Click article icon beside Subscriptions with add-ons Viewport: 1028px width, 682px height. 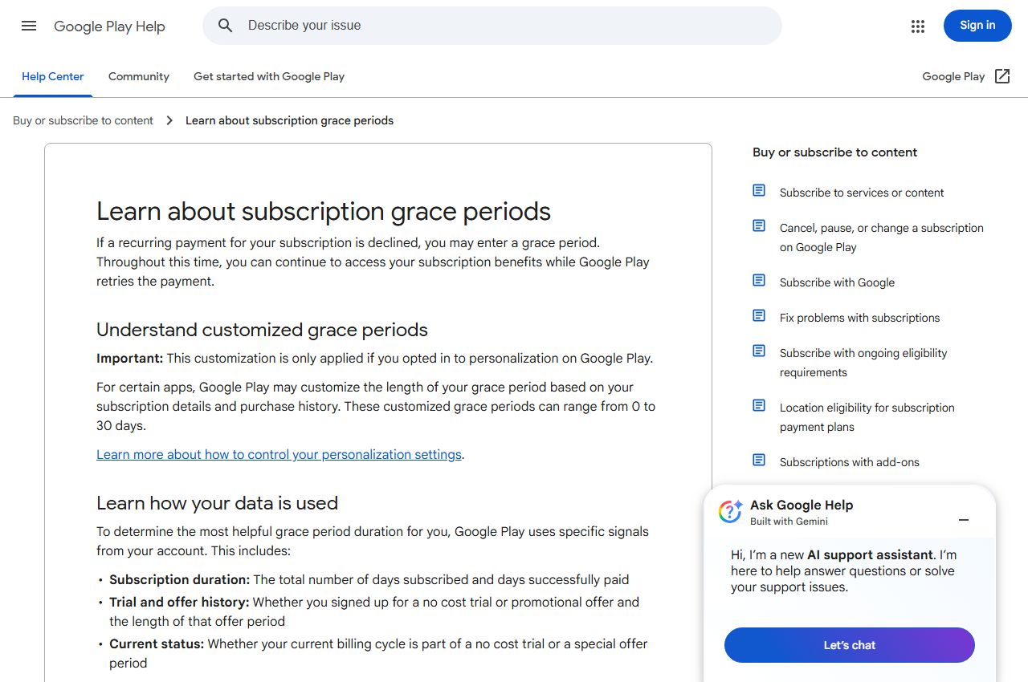coord(759,460)
